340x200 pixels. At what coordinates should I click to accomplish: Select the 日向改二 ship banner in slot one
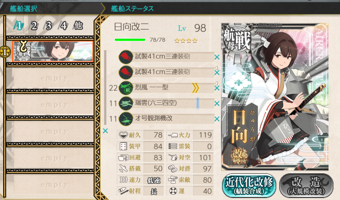(x=53, y=52)
